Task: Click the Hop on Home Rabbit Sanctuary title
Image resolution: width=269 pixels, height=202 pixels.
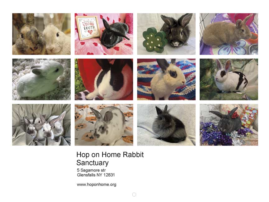Action: tap(110, 159)
